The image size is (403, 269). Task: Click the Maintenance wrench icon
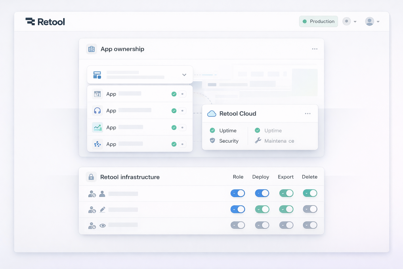pos(258,141)
